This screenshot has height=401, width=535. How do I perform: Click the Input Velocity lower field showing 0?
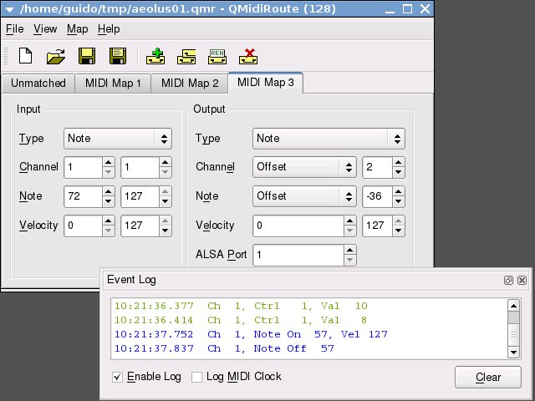[x=84, y=226]
